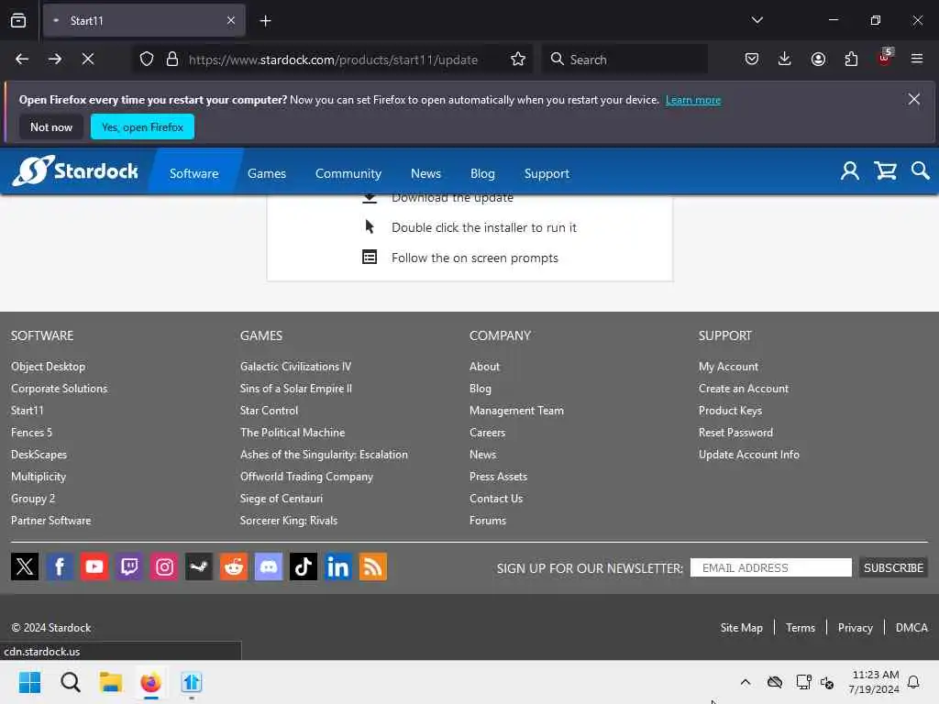The width and height of the screenshot is (939, 704).
Task: Open Reset Password link
Action: 735,433
